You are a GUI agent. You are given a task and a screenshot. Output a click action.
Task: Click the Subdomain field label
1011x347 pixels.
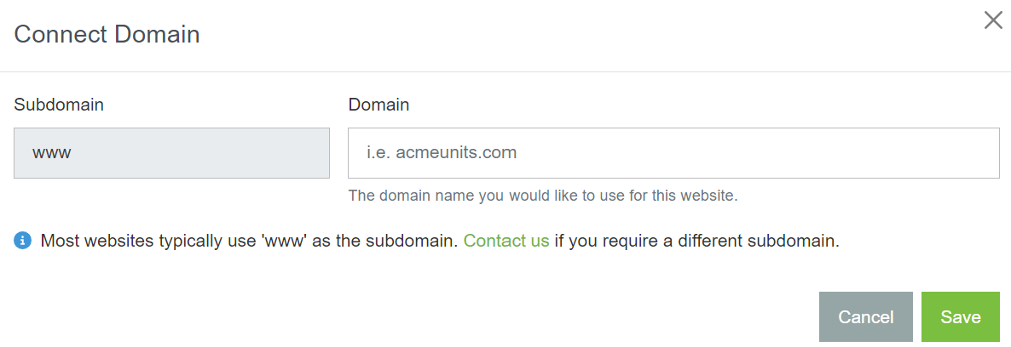click(x=59, y=105)
